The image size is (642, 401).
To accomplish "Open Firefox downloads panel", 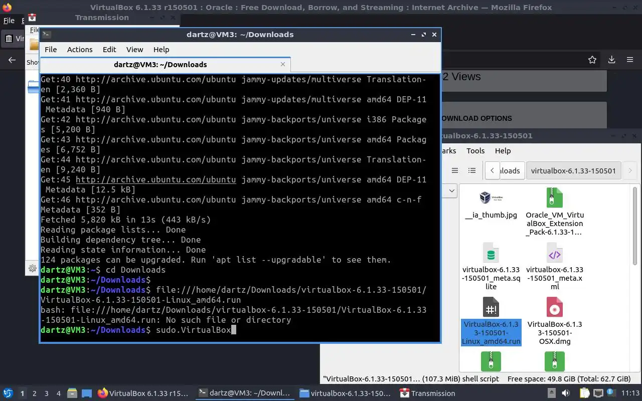I will tap(611, 60).
